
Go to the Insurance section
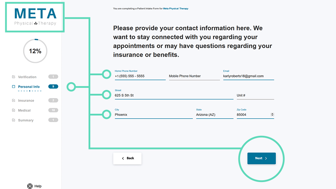(x=26, y=100)
